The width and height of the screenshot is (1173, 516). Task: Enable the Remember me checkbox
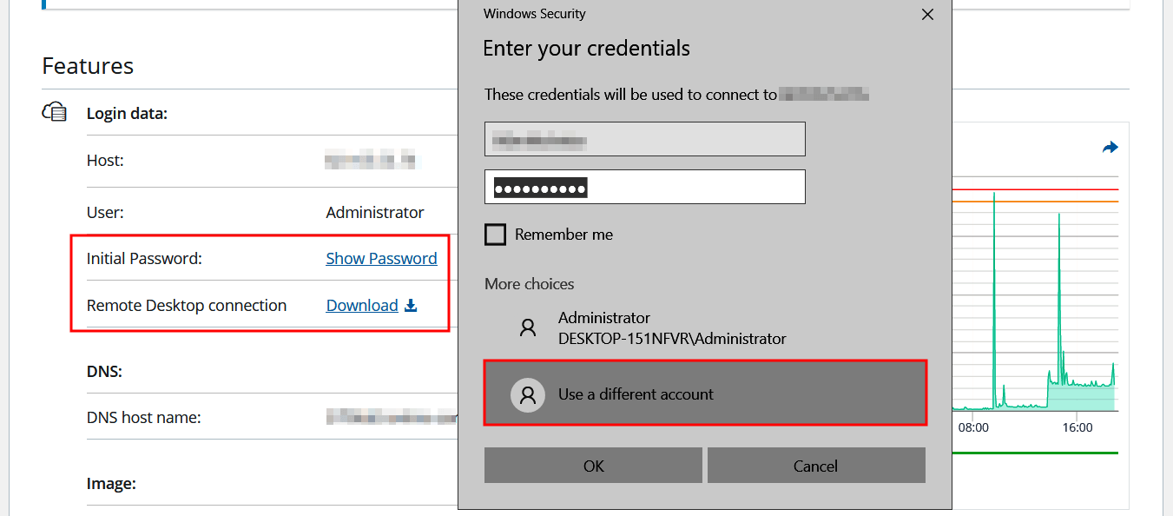tap(495, 235)
